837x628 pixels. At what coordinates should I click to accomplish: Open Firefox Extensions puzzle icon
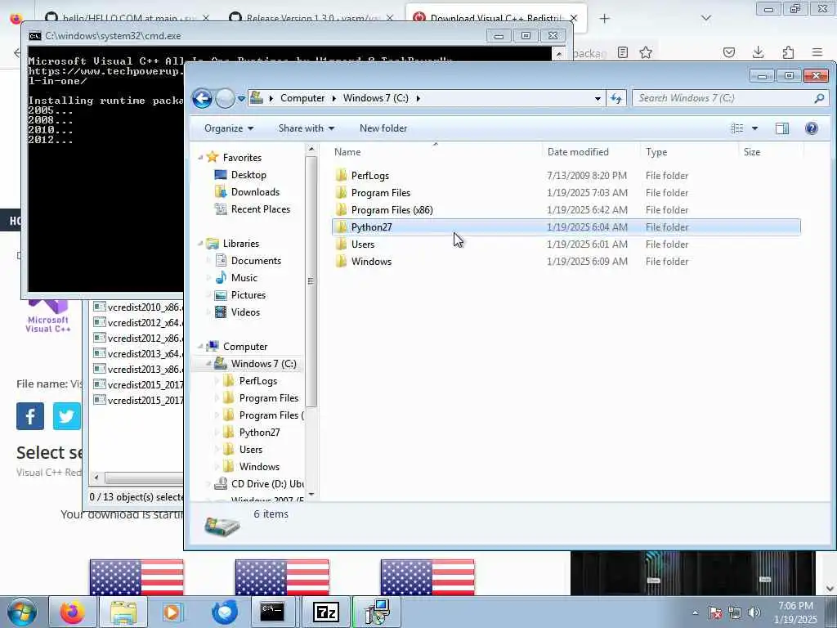click(x=789, y=52)
